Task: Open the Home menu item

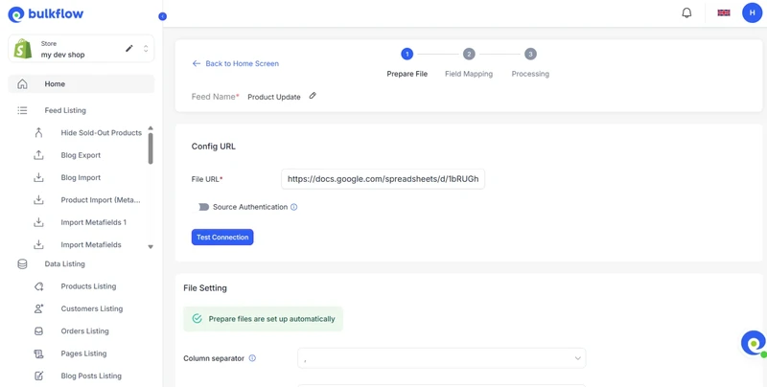Action: point(81,84)
